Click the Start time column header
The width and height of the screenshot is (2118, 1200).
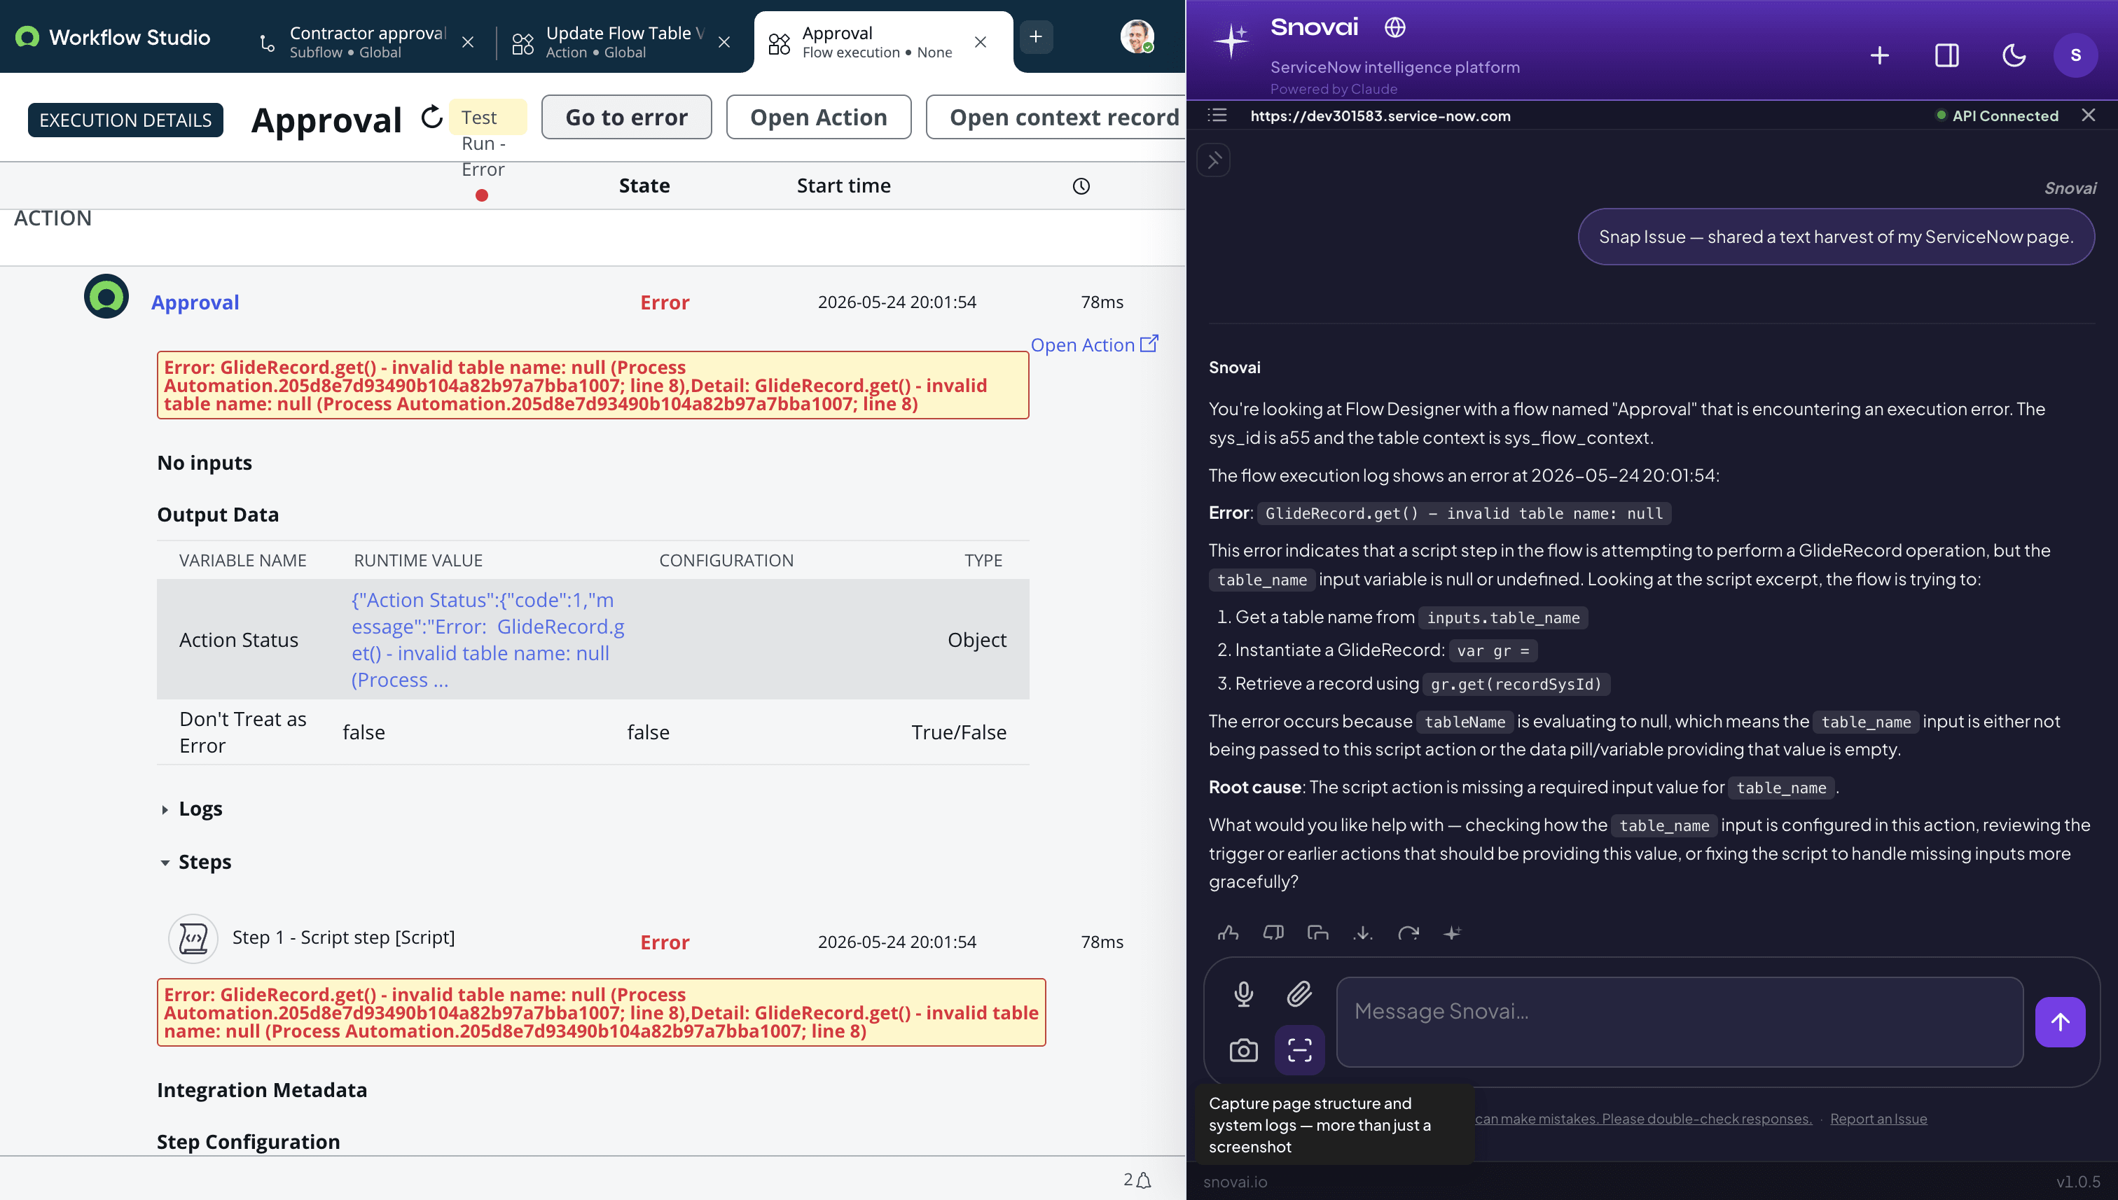tap(843, 186)
